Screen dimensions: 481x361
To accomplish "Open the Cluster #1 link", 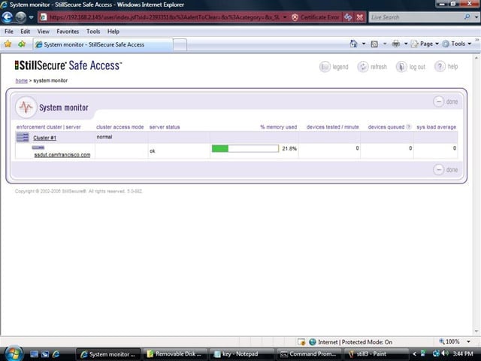I will tap(45, 138).
